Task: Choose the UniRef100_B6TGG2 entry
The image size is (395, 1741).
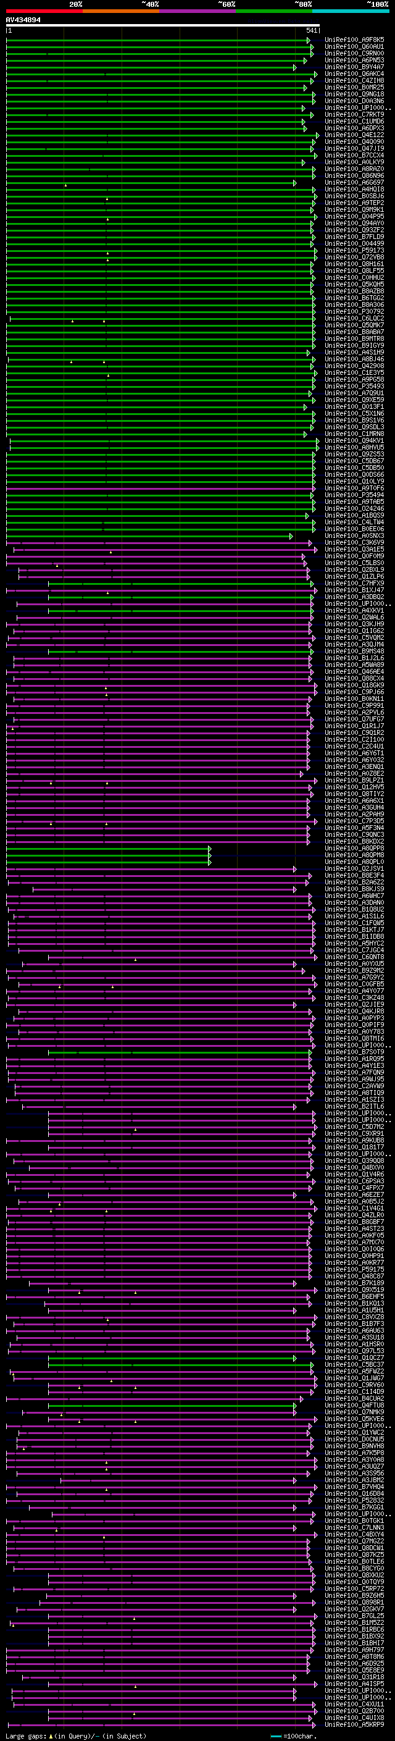Action: [x=354, y=298]
